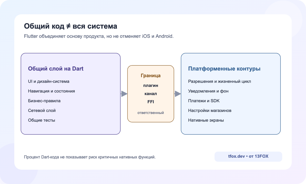Select the "Разрешения и жизненный цикл" line
The height and width of the screenshot is (184, 306).
pyautogui.click(x=220, y=81)
